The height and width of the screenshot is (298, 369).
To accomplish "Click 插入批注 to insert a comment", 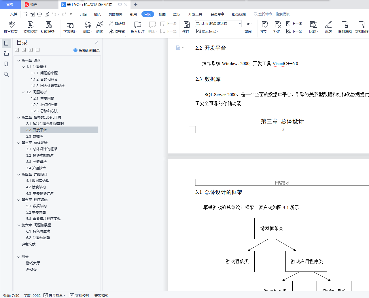I will pos(138,27).
